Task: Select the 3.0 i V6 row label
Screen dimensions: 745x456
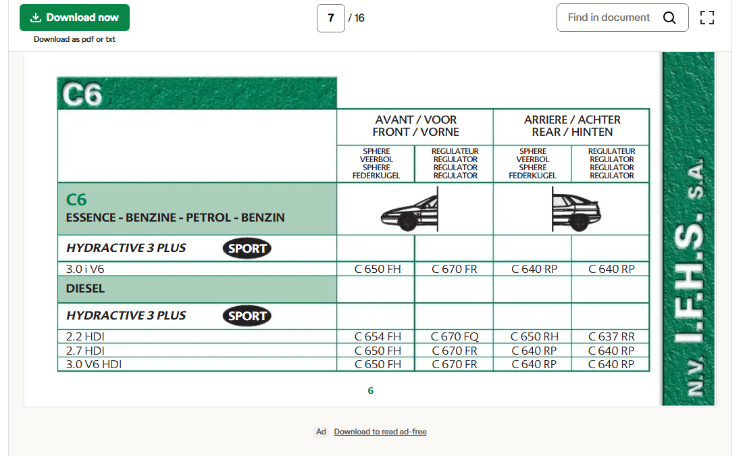Action: [x=85, y=269]
